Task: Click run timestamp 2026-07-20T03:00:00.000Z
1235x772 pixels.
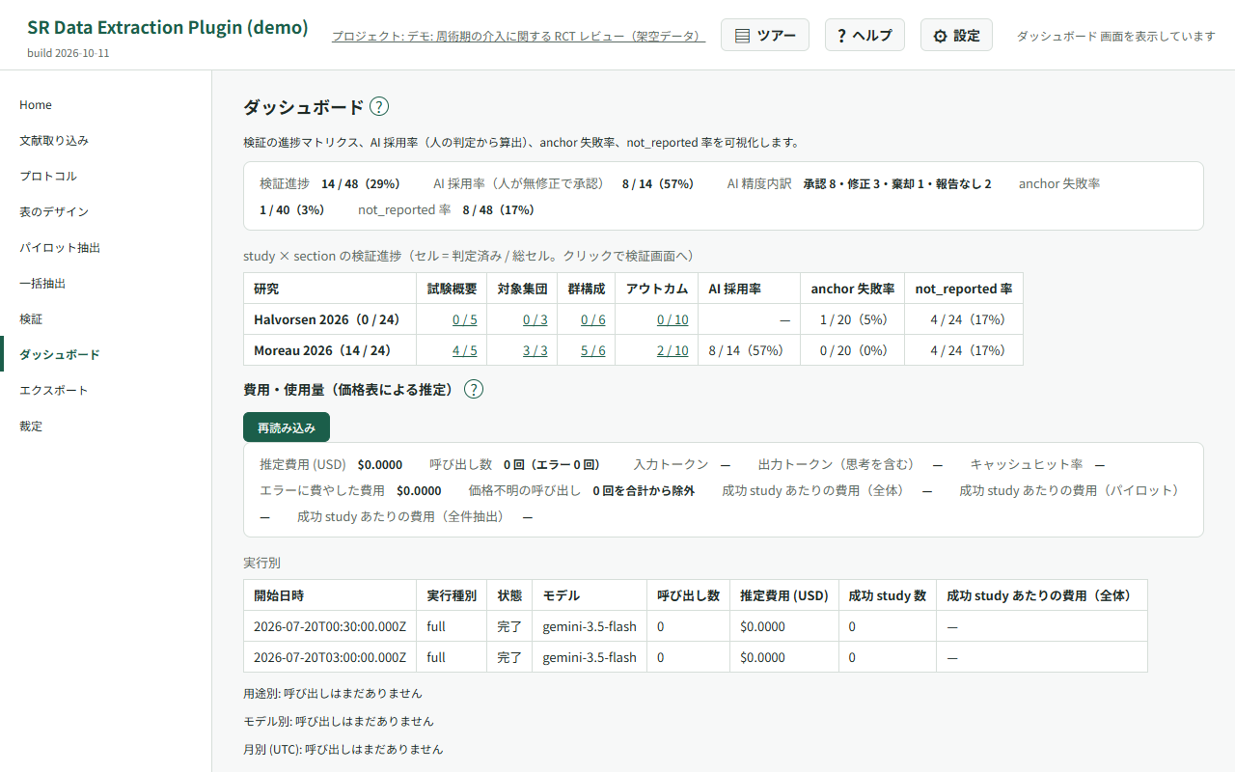Action: (330, 657)
